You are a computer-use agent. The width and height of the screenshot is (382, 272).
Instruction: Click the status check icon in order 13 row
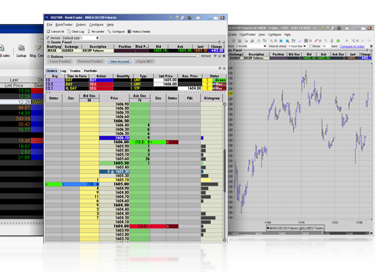click(x=214, y=80)
